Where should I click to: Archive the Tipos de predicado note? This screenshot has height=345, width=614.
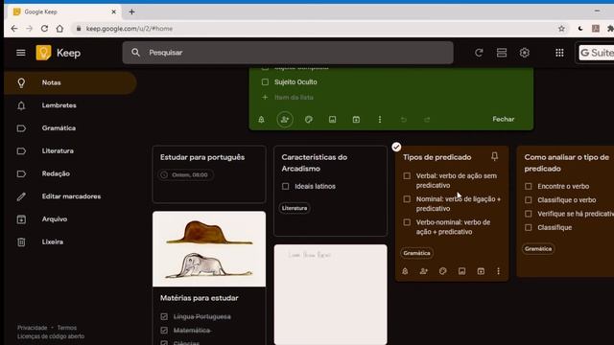coord(481,271)
